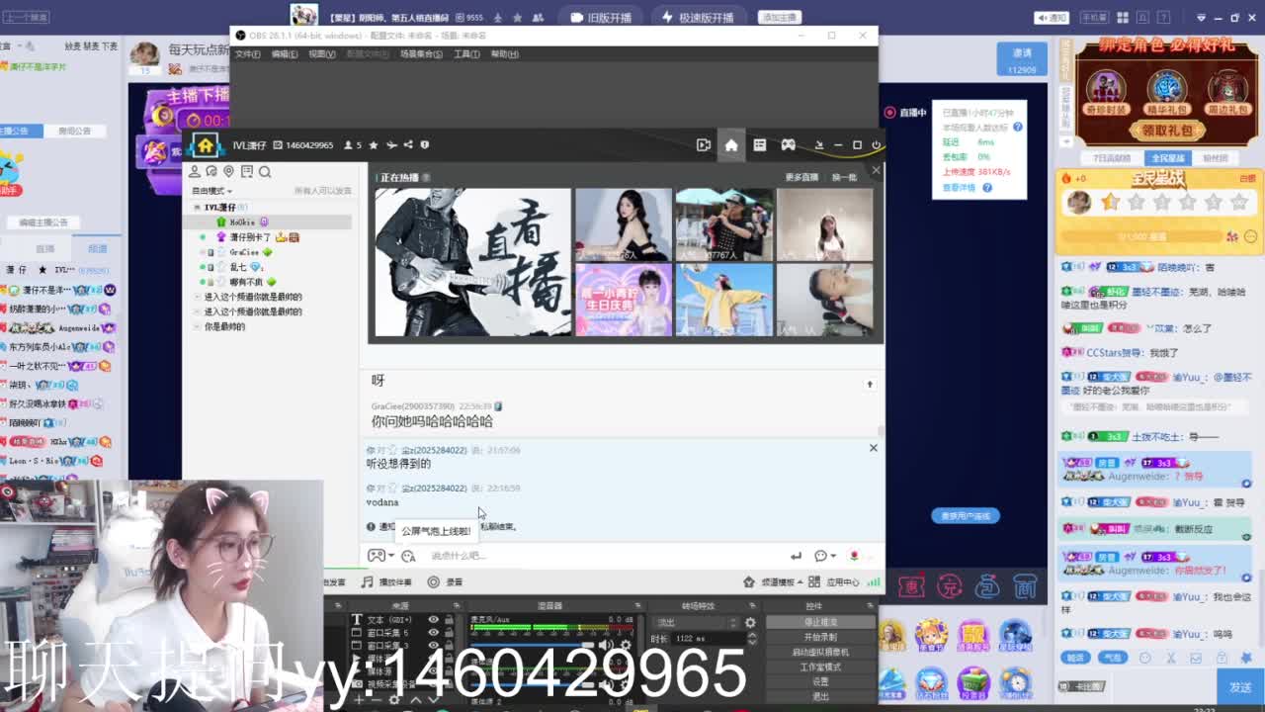Open the user list person icon
Screen dimensions: 1265x712
point(195,172)
